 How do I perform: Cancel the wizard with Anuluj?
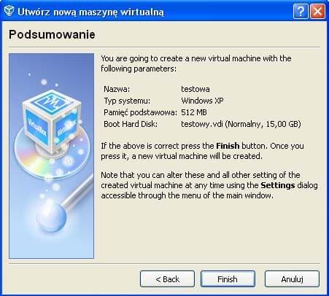(292, 279)
